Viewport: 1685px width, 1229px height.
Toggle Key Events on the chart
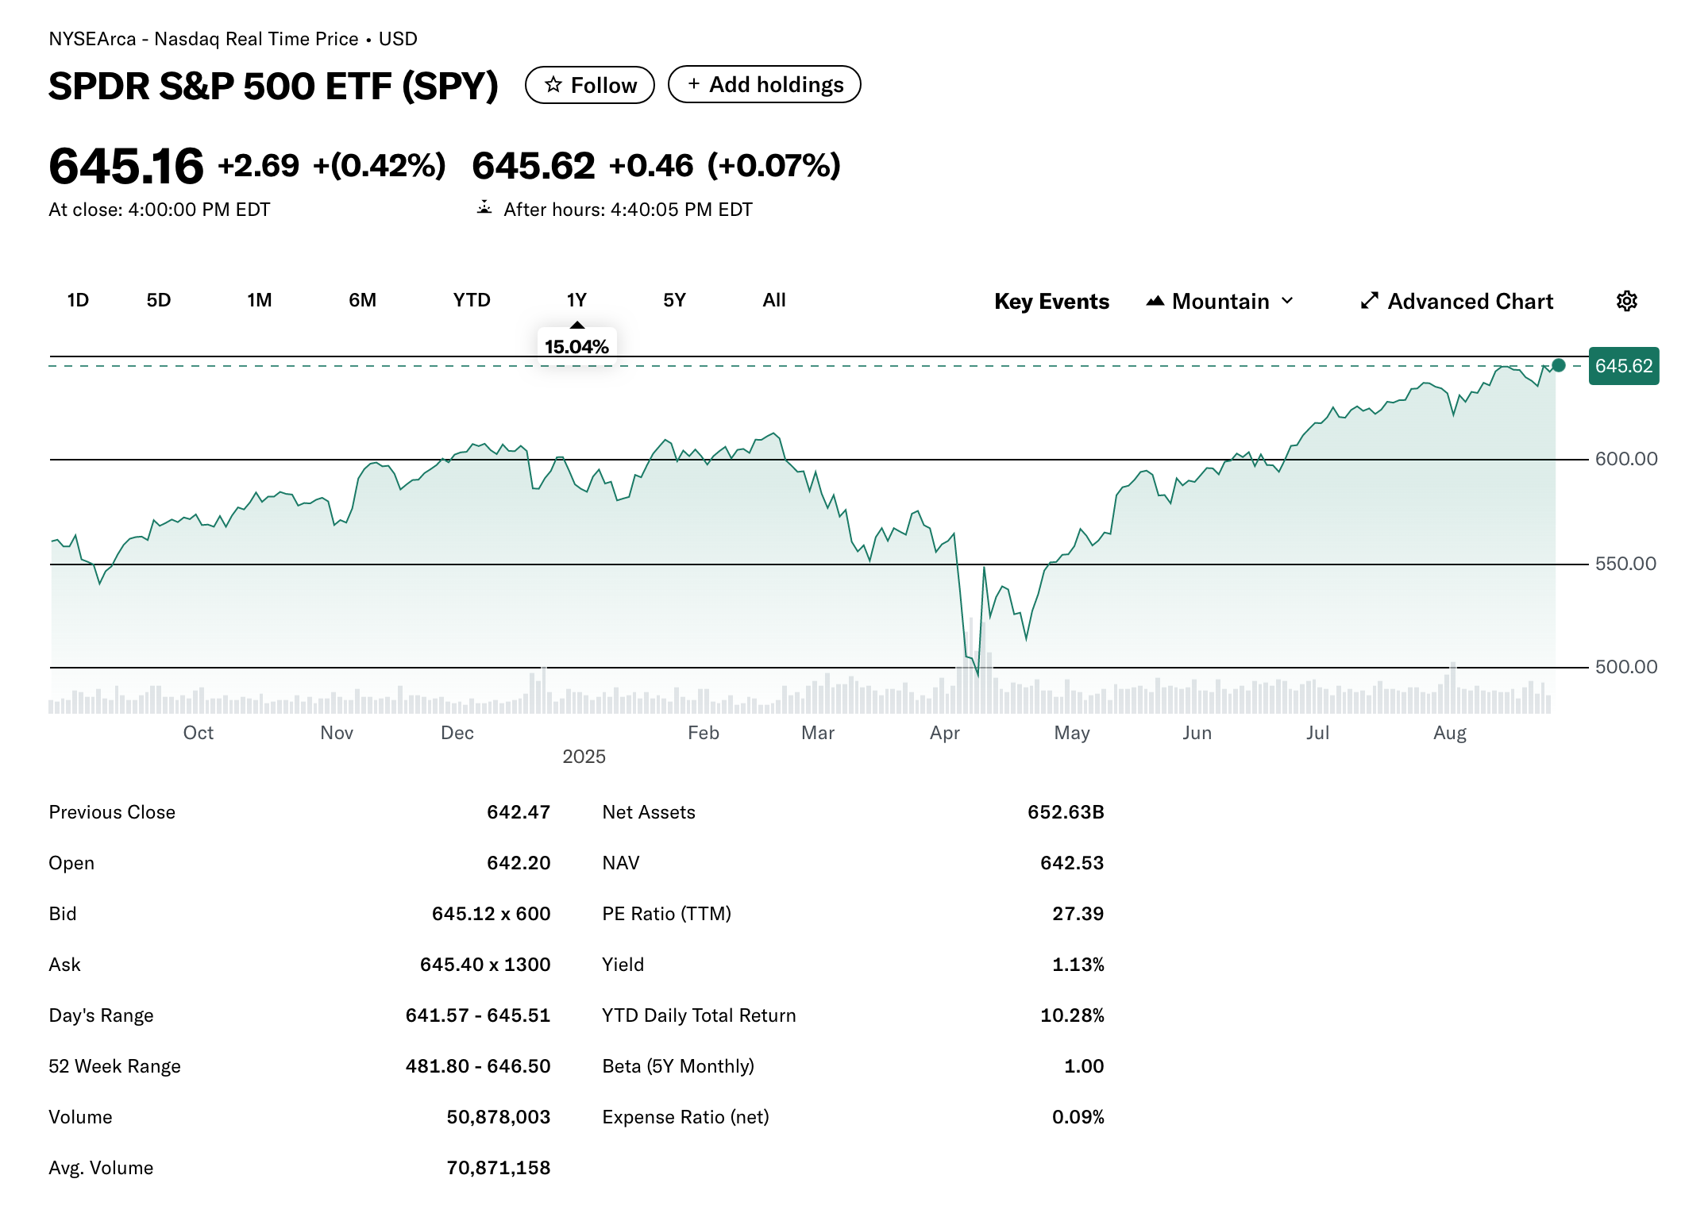tap(1051, 301)
